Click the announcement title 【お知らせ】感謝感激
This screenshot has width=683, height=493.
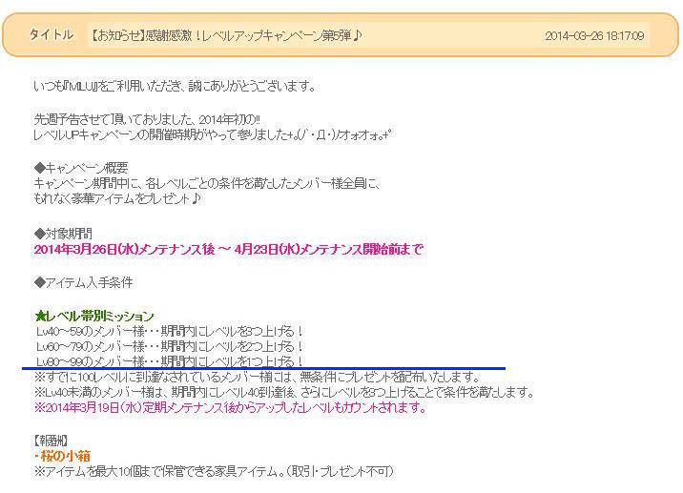(225, 36)
